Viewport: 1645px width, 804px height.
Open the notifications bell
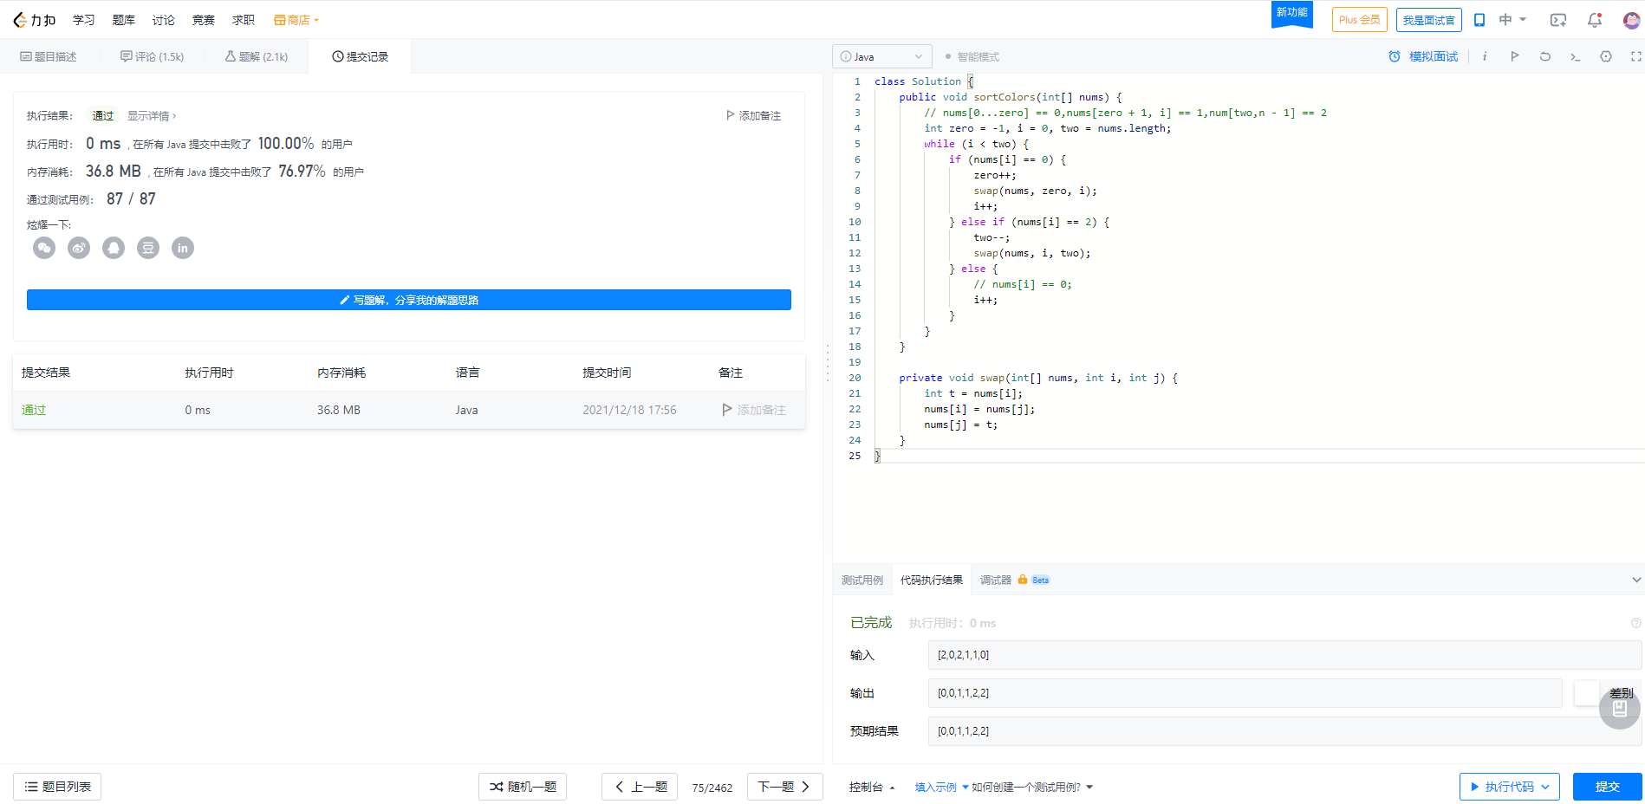point(1595,20)
